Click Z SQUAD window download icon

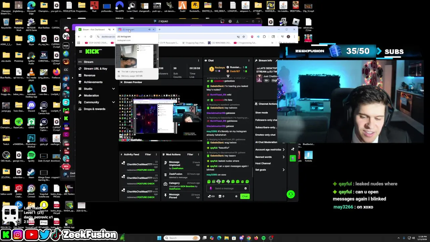coord(237,22)
